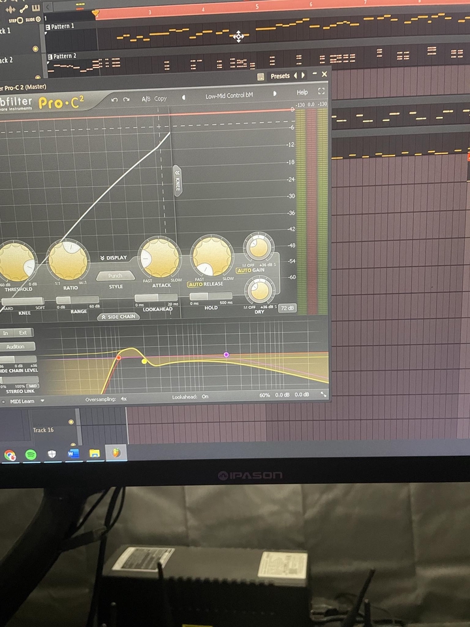Click the Range slider

click(77, 300)
